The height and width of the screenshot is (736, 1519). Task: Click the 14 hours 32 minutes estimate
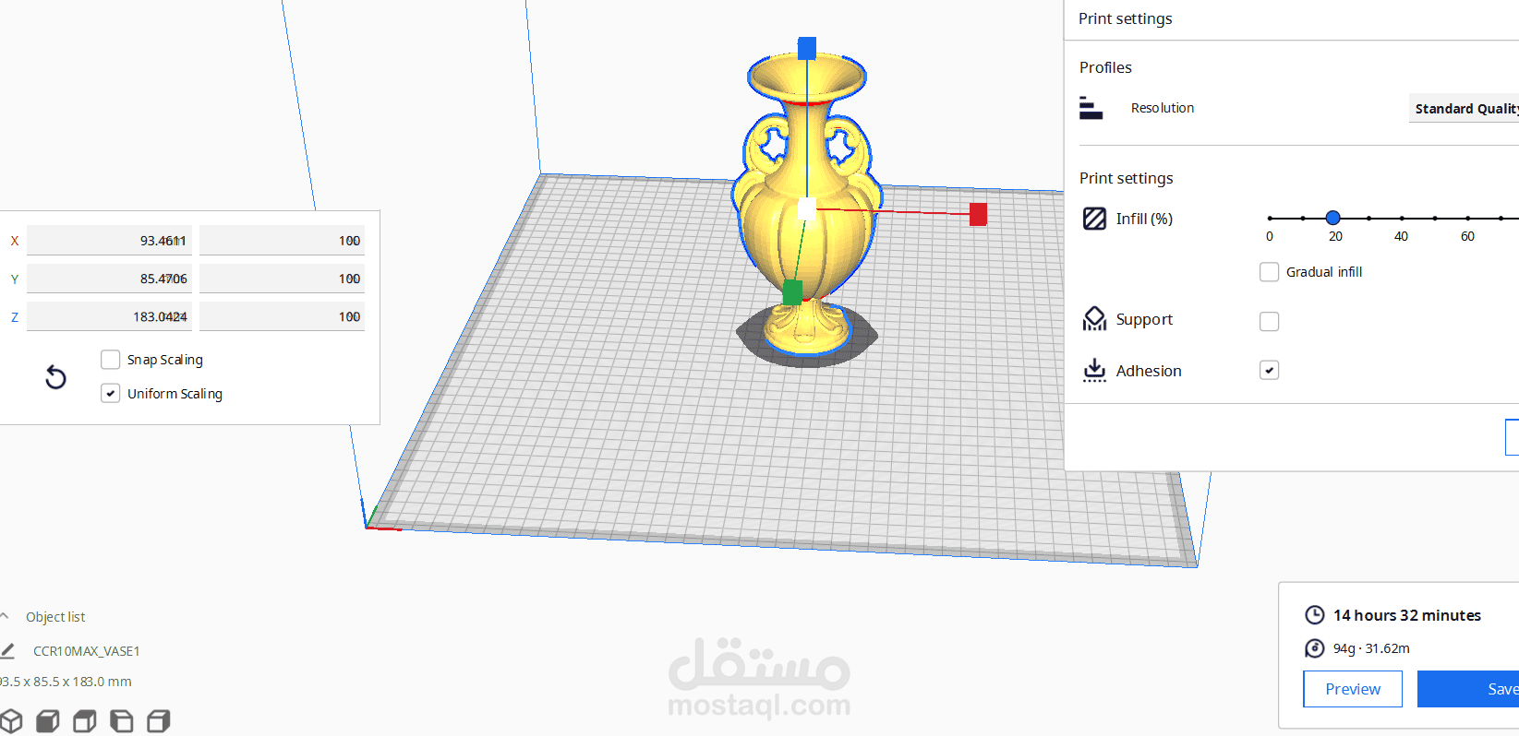(x=1406, y=615)
